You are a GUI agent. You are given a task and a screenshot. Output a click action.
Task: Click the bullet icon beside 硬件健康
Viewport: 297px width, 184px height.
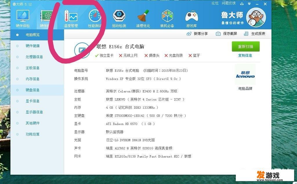[17, 46]
